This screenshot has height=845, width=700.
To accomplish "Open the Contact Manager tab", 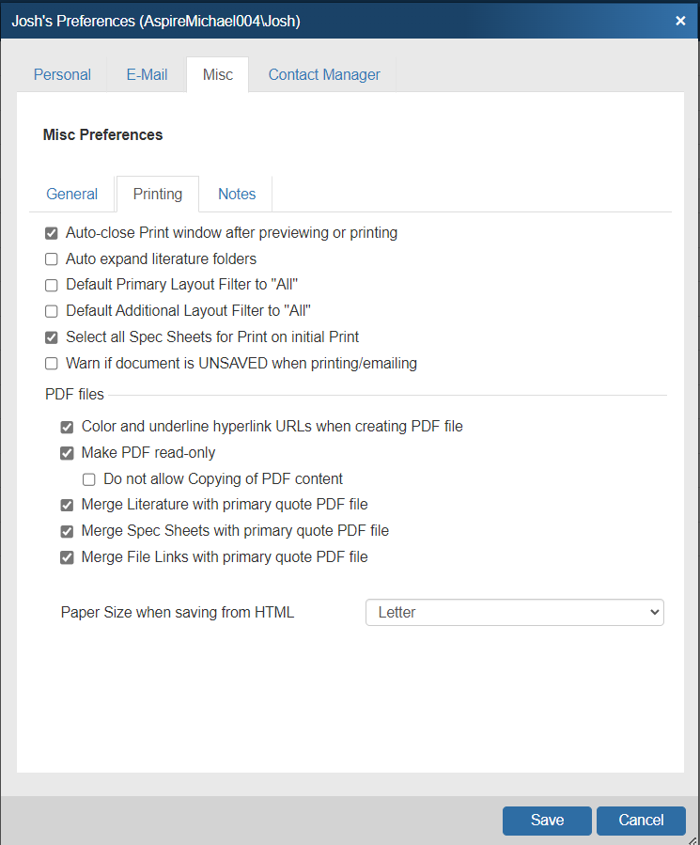I will click(324, 75).
